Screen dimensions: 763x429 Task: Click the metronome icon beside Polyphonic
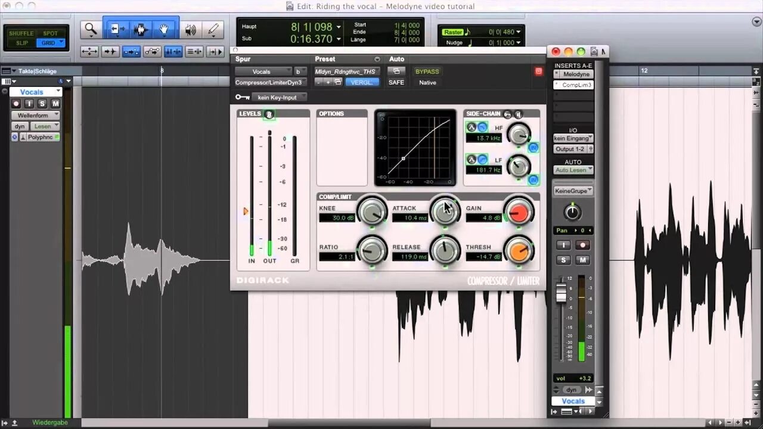pyautogui.click(x=23, y=137)
